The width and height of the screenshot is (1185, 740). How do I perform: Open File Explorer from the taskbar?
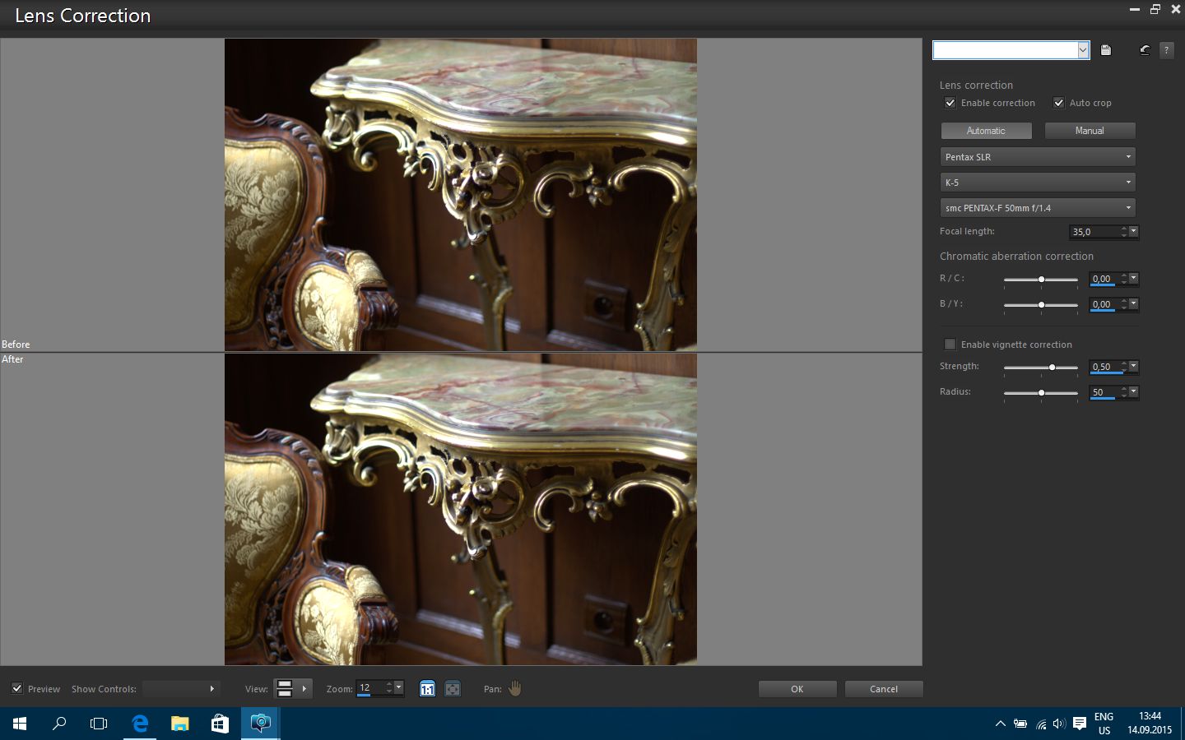point(179,724)
